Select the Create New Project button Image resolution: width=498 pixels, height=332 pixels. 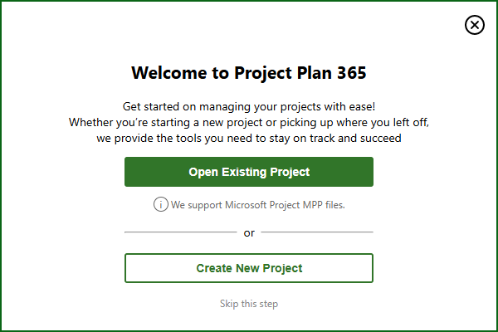pos(249,268)
